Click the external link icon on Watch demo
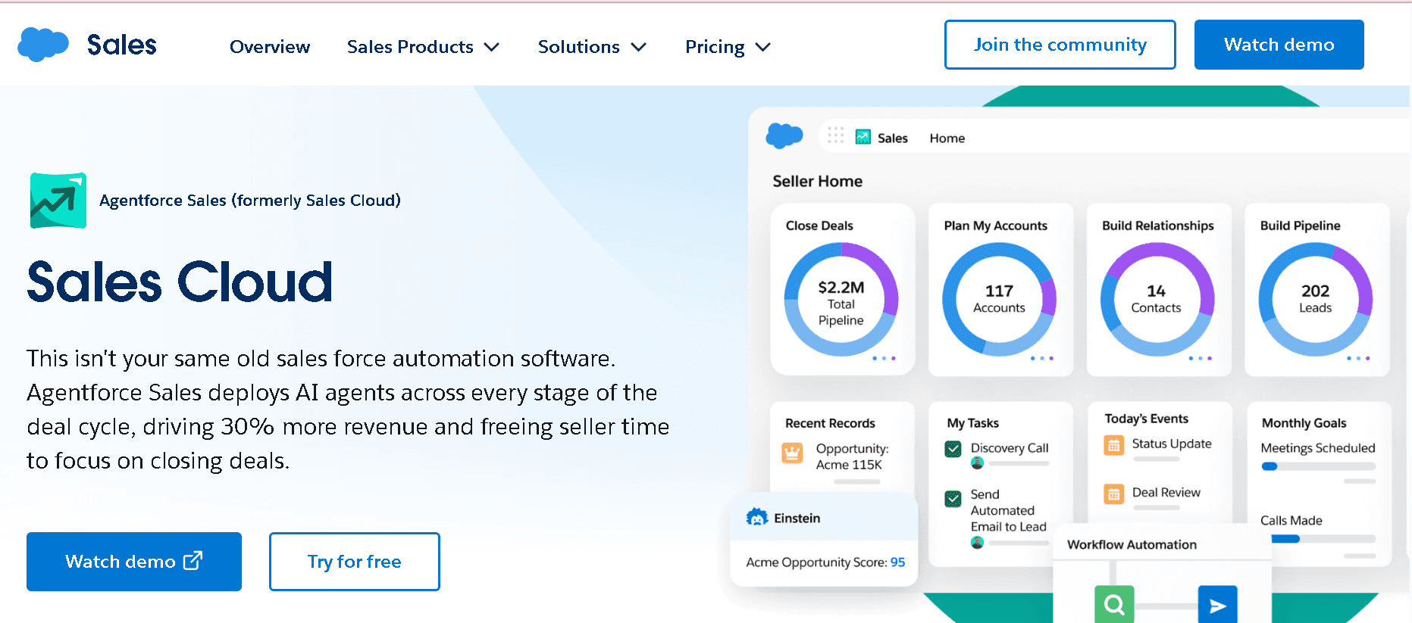This screenshot has width=1412, height=623. coord(193,560)
